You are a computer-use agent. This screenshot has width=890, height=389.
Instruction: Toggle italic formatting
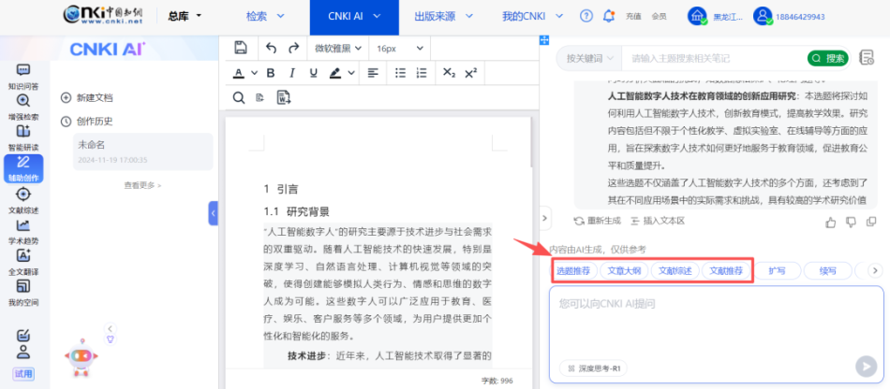click(x=291, y=72)
